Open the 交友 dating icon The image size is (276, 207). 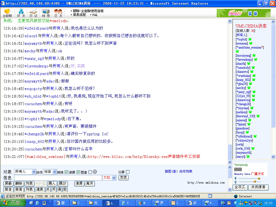[x=58, y=13]
